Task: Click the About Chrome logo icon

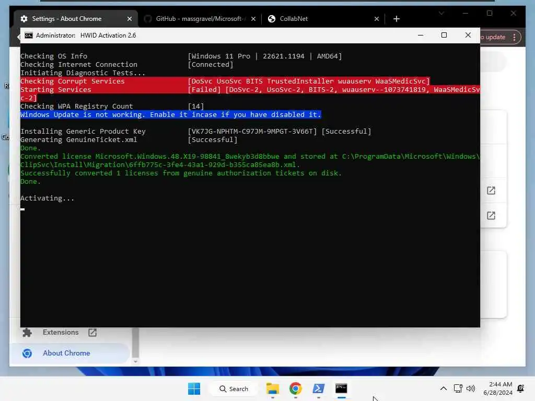Action: [27, 353]
